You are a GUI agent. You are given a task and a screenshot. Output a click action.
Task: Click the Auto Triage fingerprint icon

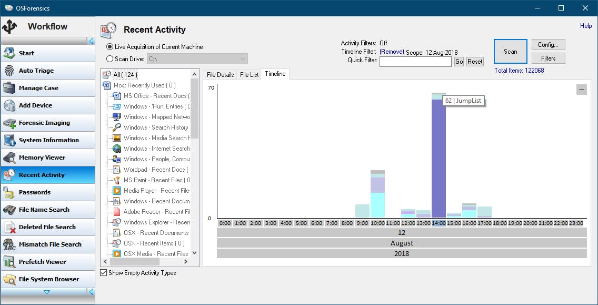tap(9, 71)
